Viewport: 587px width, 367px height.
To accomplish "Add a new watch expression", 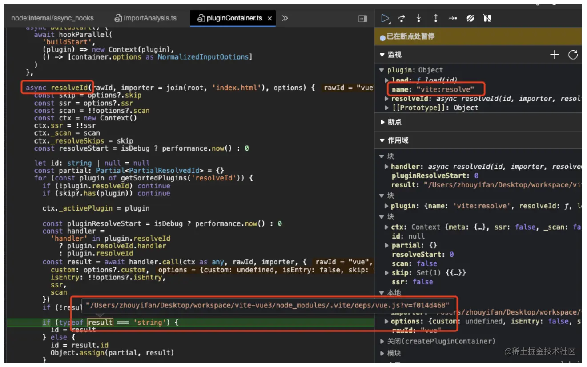I will tap(555, 54).
